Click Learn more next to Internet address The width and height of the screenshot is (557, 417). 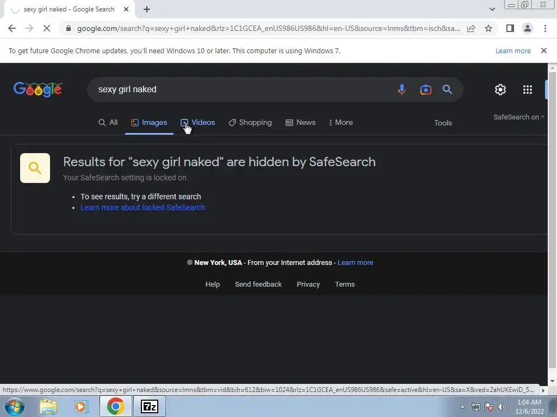click(355, 263)
